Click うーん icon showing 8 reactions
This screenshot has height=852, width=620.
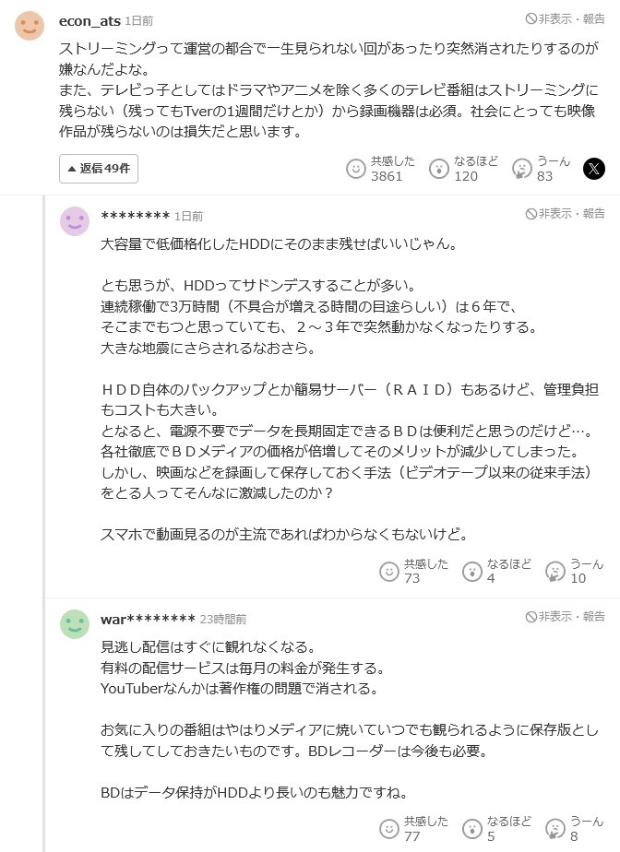point(555,828)
